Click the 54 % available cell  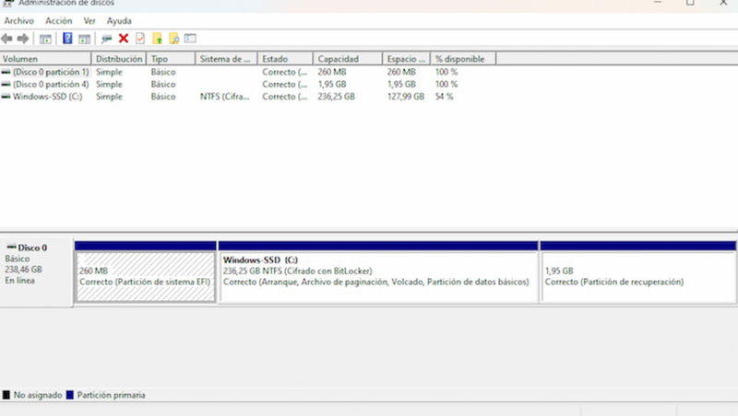tap(445, 97)
